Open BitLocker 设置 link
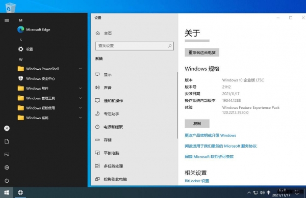This screenshot has height=198, width=306. coord(197,181)
